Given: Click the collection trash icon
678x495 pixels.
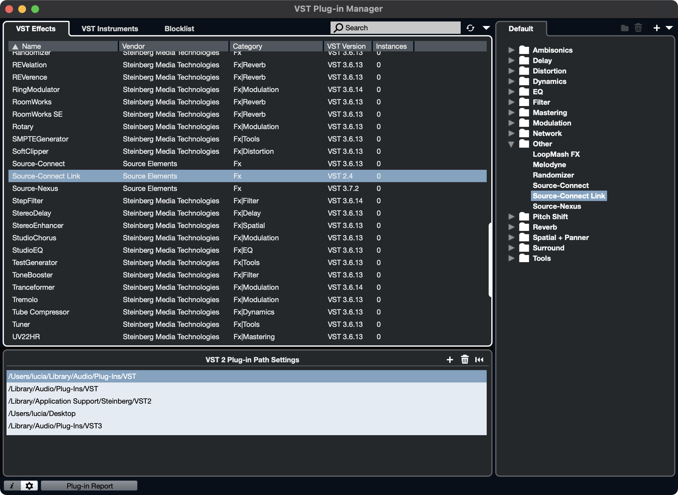Looking at the screenshot, I should (638, 28).
